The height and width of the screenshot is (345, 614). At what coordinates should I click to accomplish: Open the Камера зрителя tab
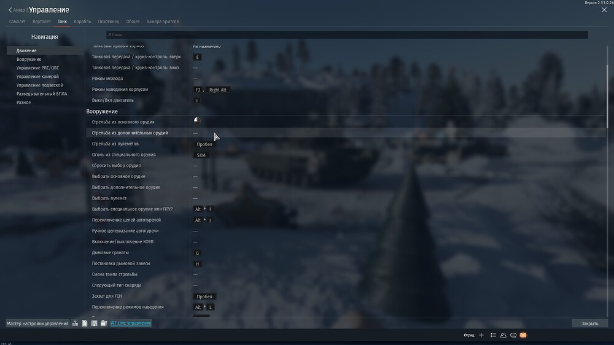[163, 21]
